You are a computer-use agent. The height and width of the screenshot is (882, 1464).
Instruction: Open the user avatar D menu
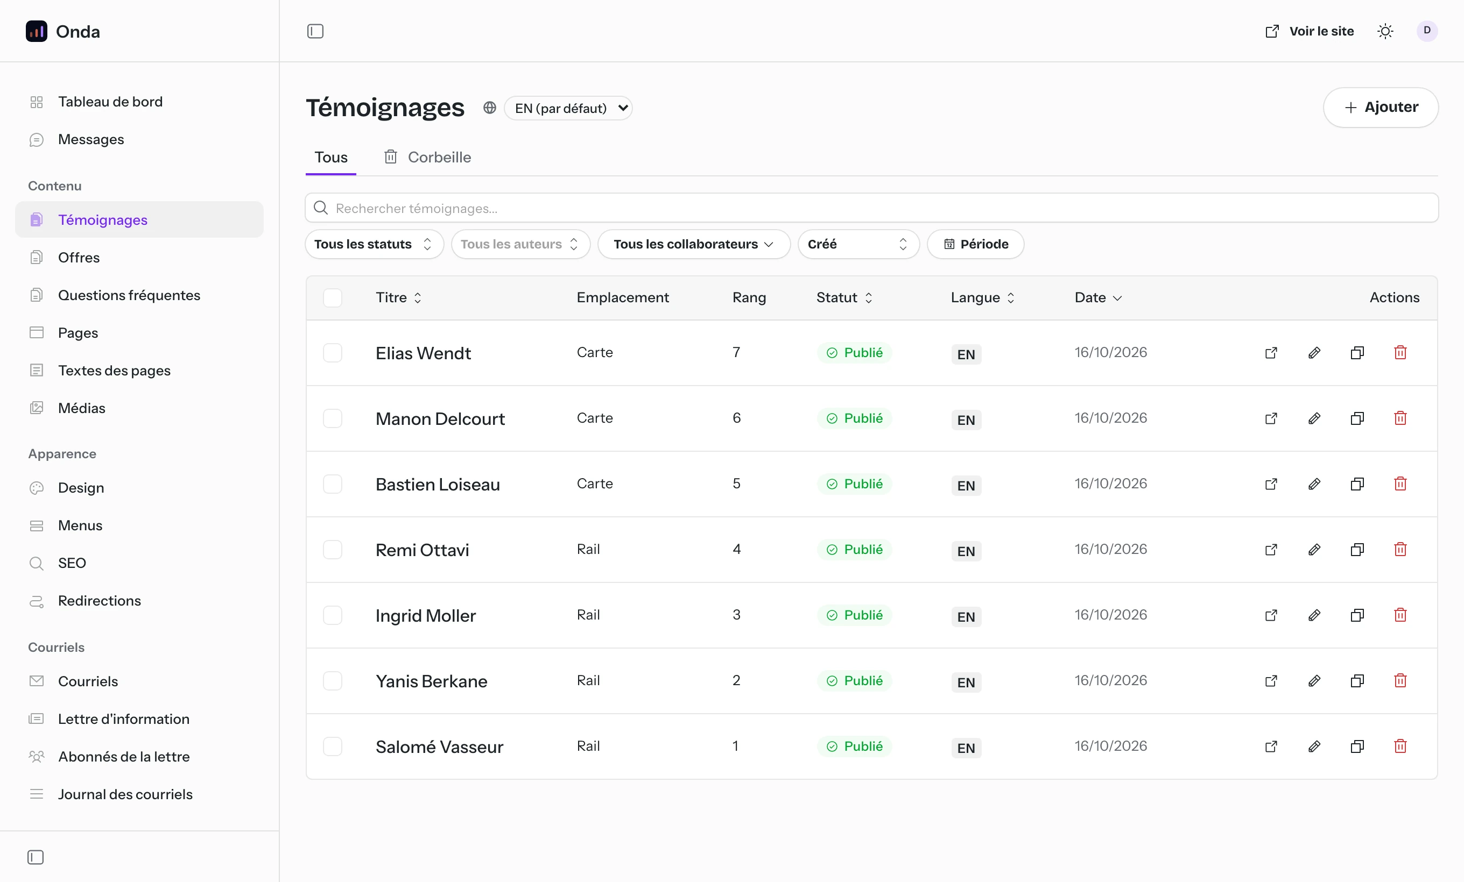click(x=1427, y=31)
